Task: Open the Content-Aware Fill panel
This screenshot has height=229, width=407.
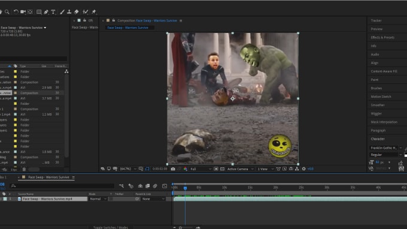Action: pos(384,71)
